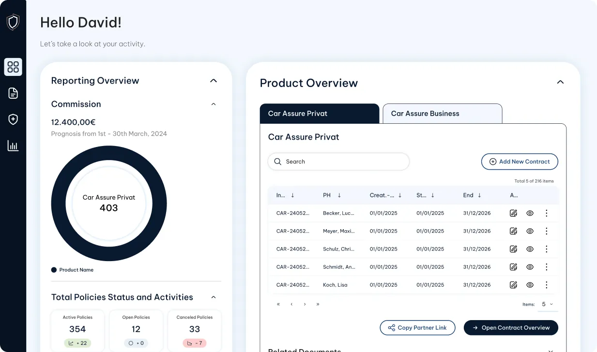Sort by the End column arrow
Image resolution: width=597 pixels, height=352 pixels.
click(x=479, y=195)
